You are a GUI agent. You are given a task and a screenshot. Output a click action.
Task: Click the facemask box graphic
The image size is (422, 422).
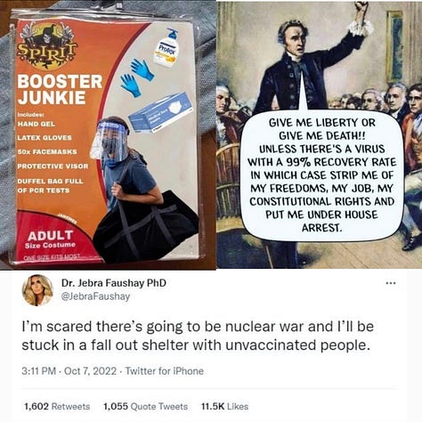[x=160, y=112]
